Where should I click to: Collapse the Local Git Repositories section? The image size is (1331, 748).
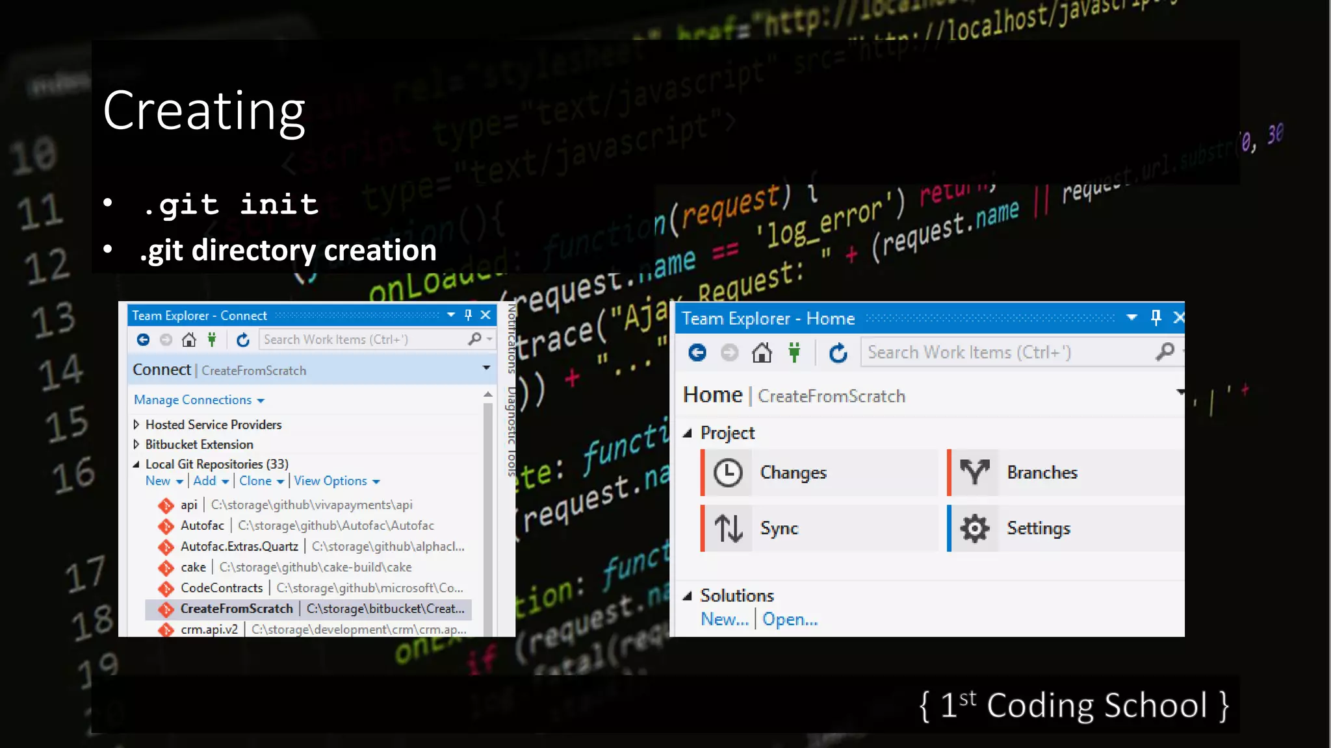click(x=136, y=464)
